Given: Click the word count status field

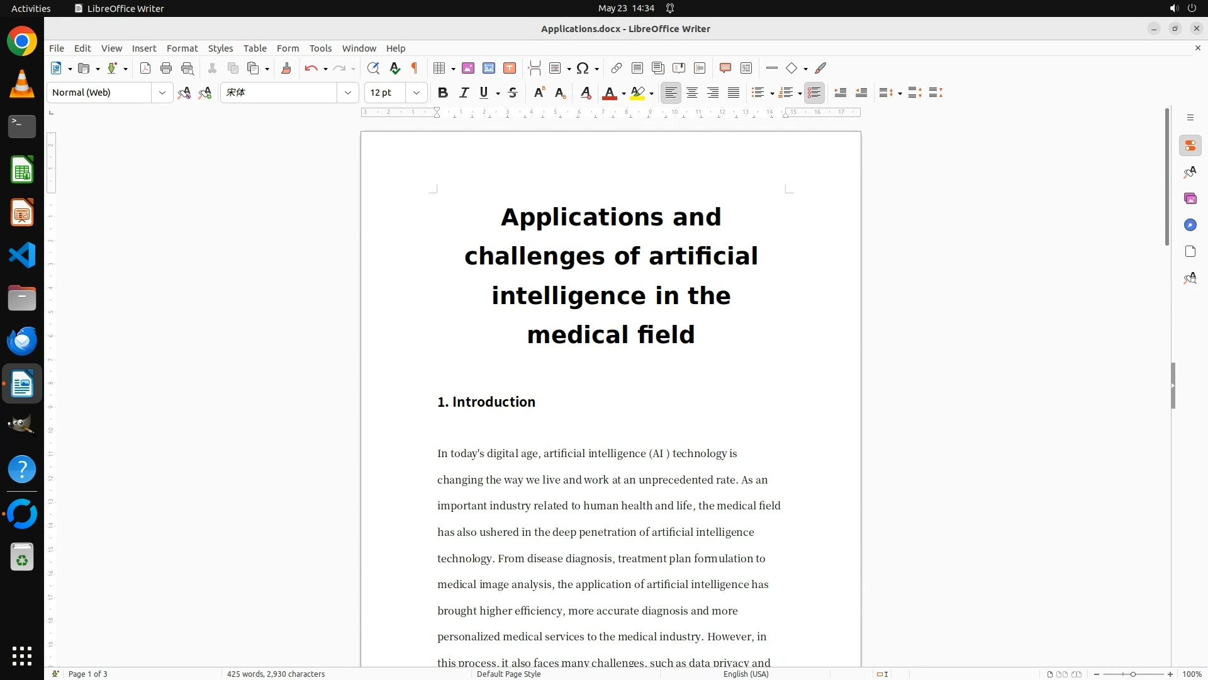Looking at the screenshot, I should point(276,674).
